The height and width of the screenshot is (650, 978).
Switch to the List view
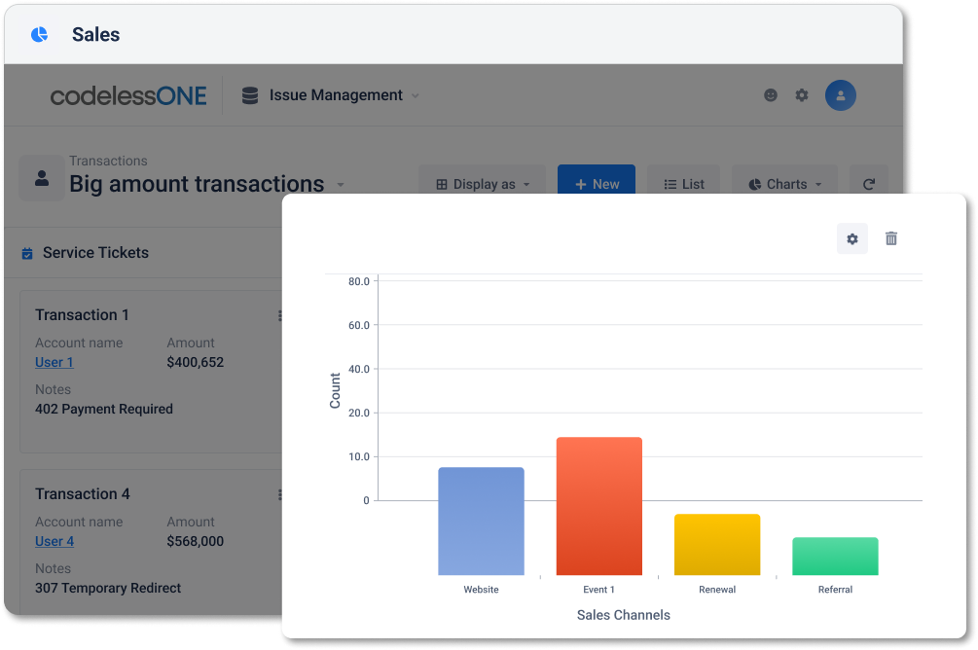pyautogui.click(x=683, y=184)
